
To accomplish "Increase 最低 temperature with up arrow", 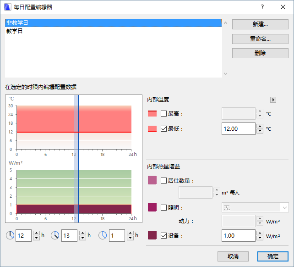I will point(260,126).
